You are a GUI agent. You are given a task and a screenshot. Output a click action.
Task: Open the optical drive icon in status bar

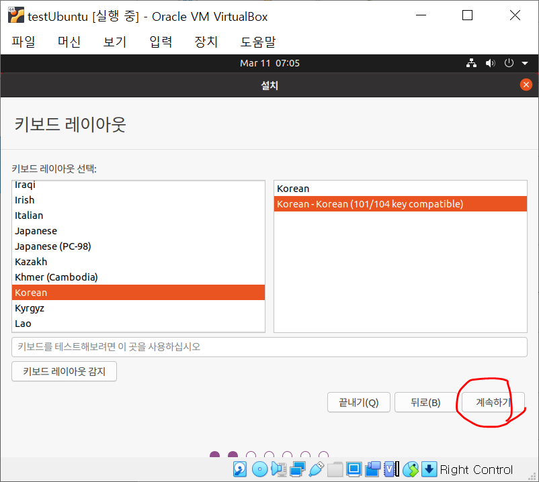259,469
